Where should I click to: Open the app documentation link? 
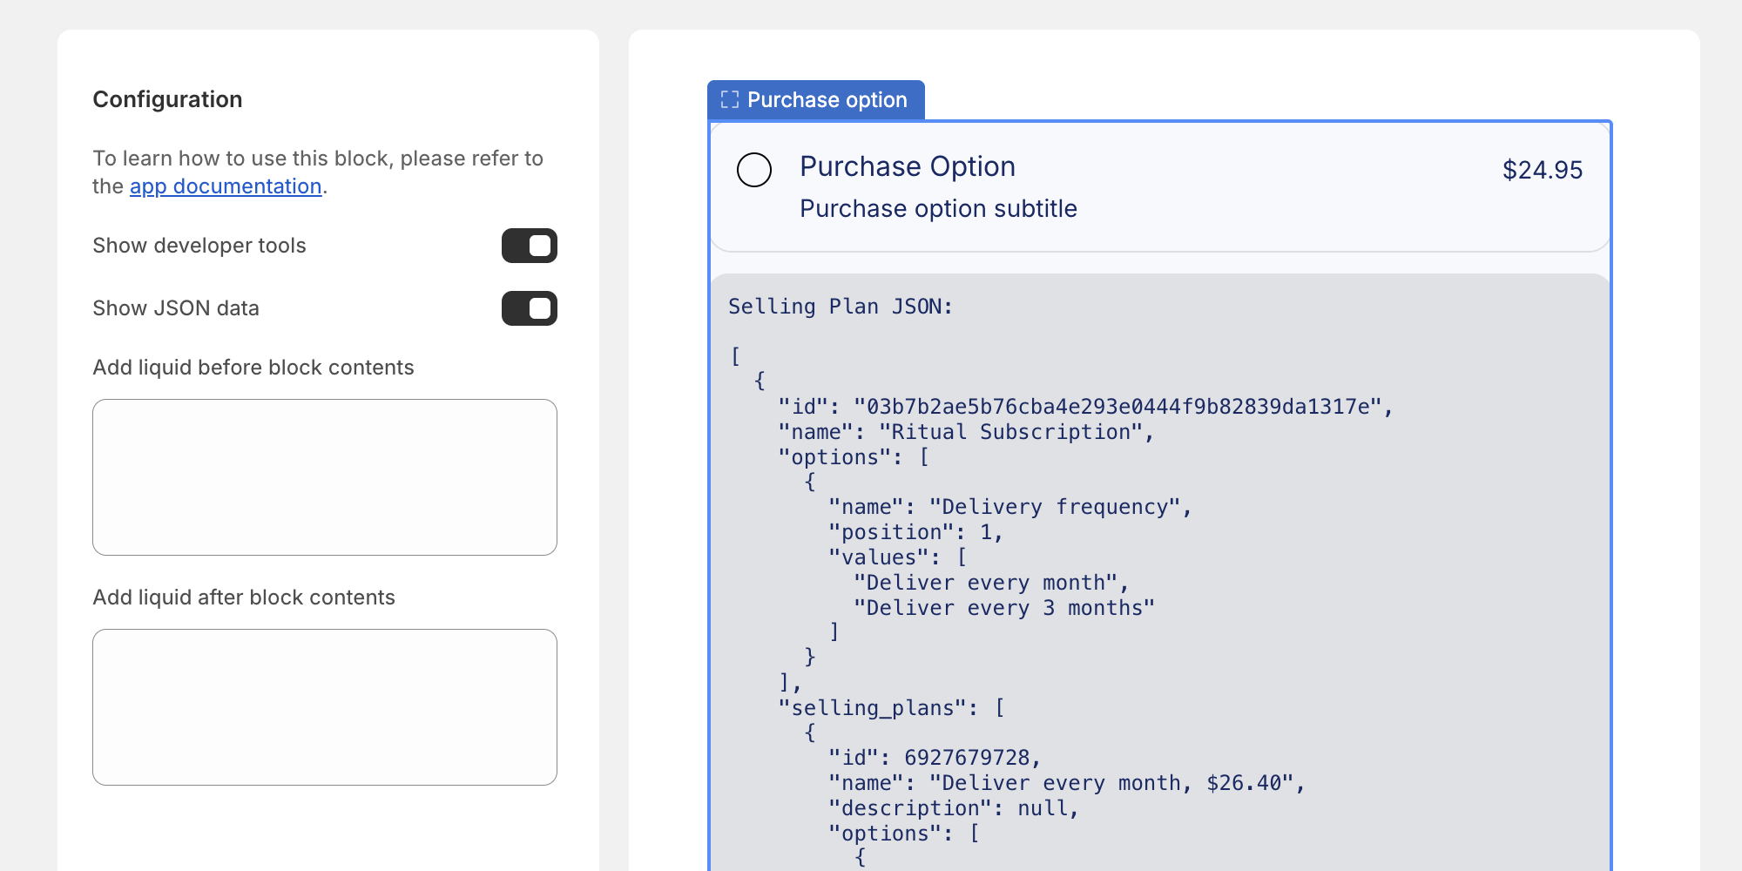click(226, 186)
